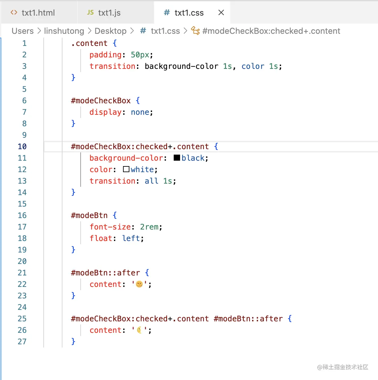Click the sun emoji content value
The width and height of the screenshot is (378, 380).
pos(139,284)
